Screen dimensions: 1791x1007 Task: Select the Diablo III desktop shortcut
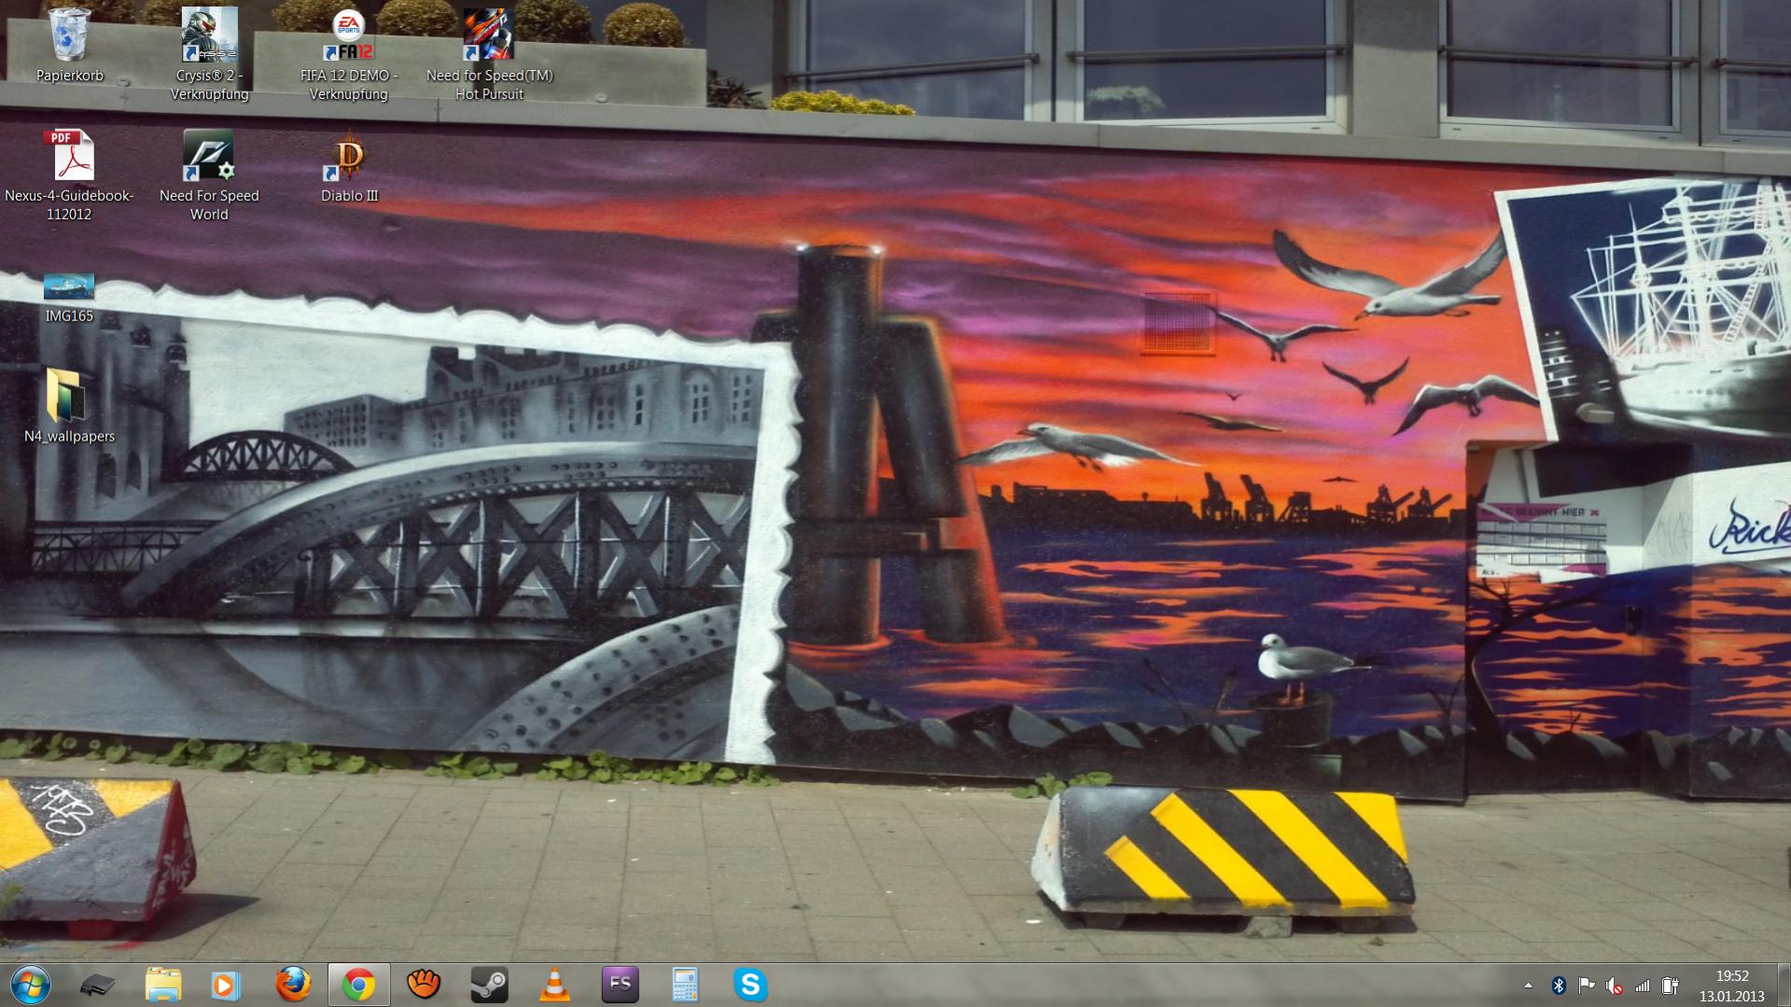[348, 156]
